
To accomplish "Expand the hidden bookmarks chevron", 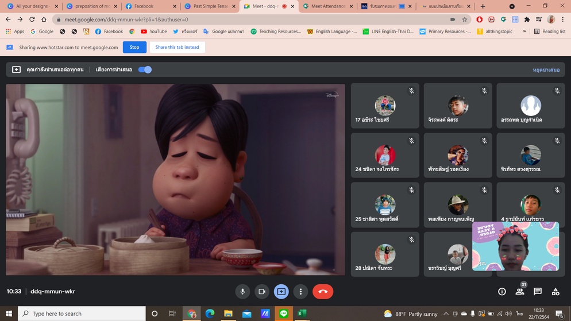I will [x=524, y=32].
